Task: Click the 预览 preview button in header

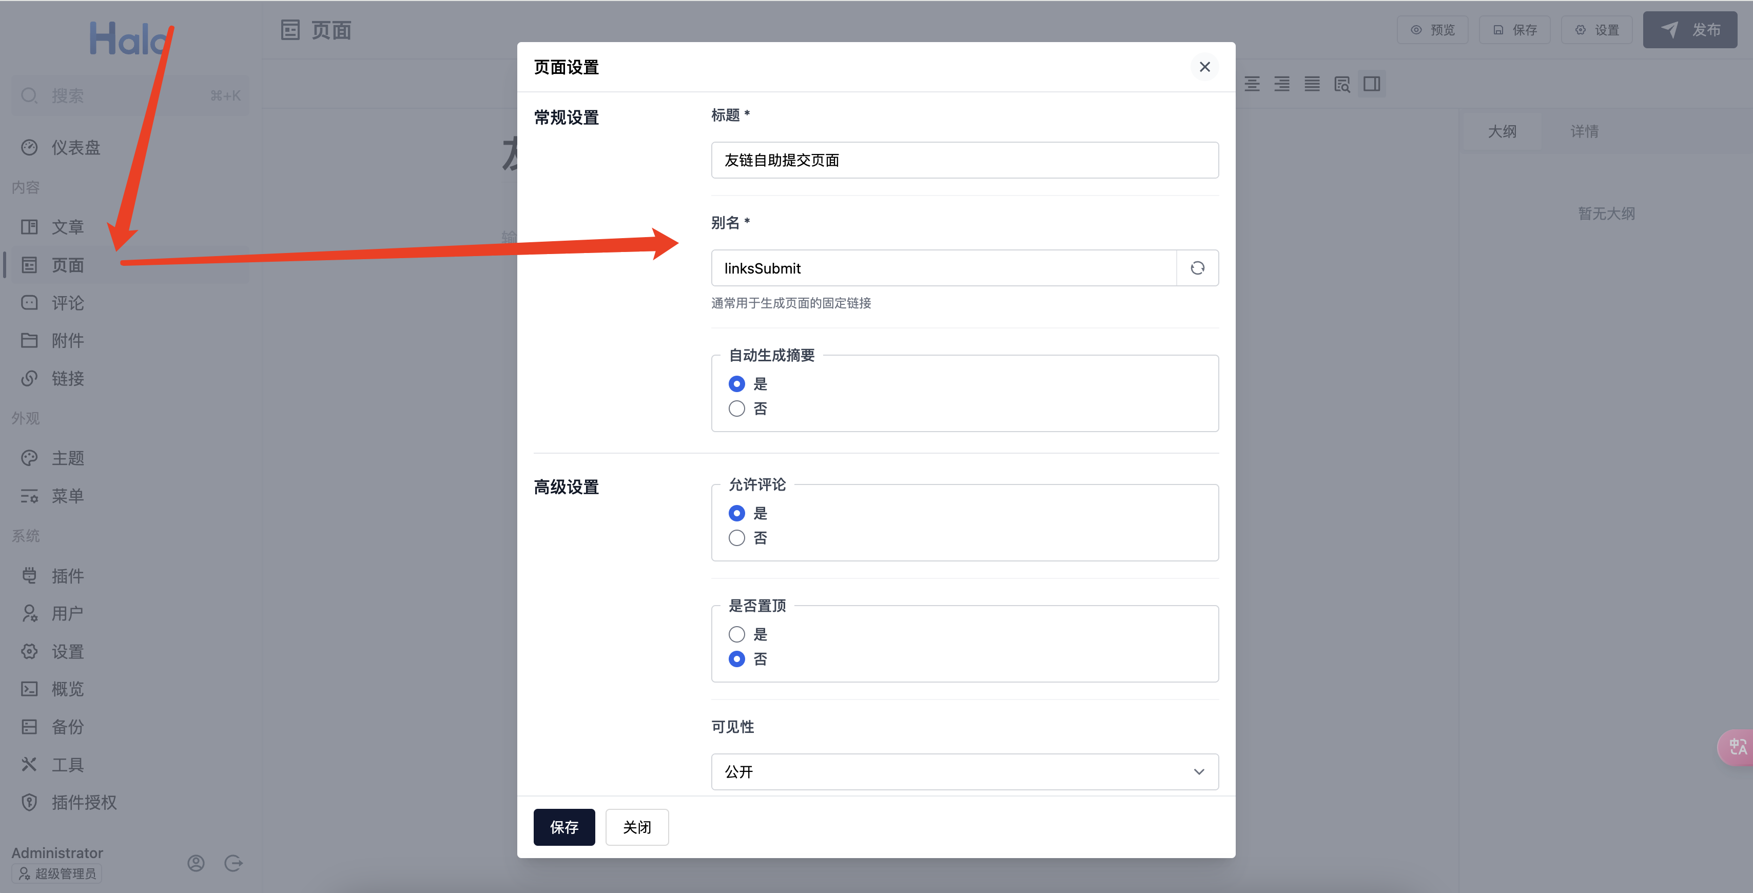Action: [1432, 30]
